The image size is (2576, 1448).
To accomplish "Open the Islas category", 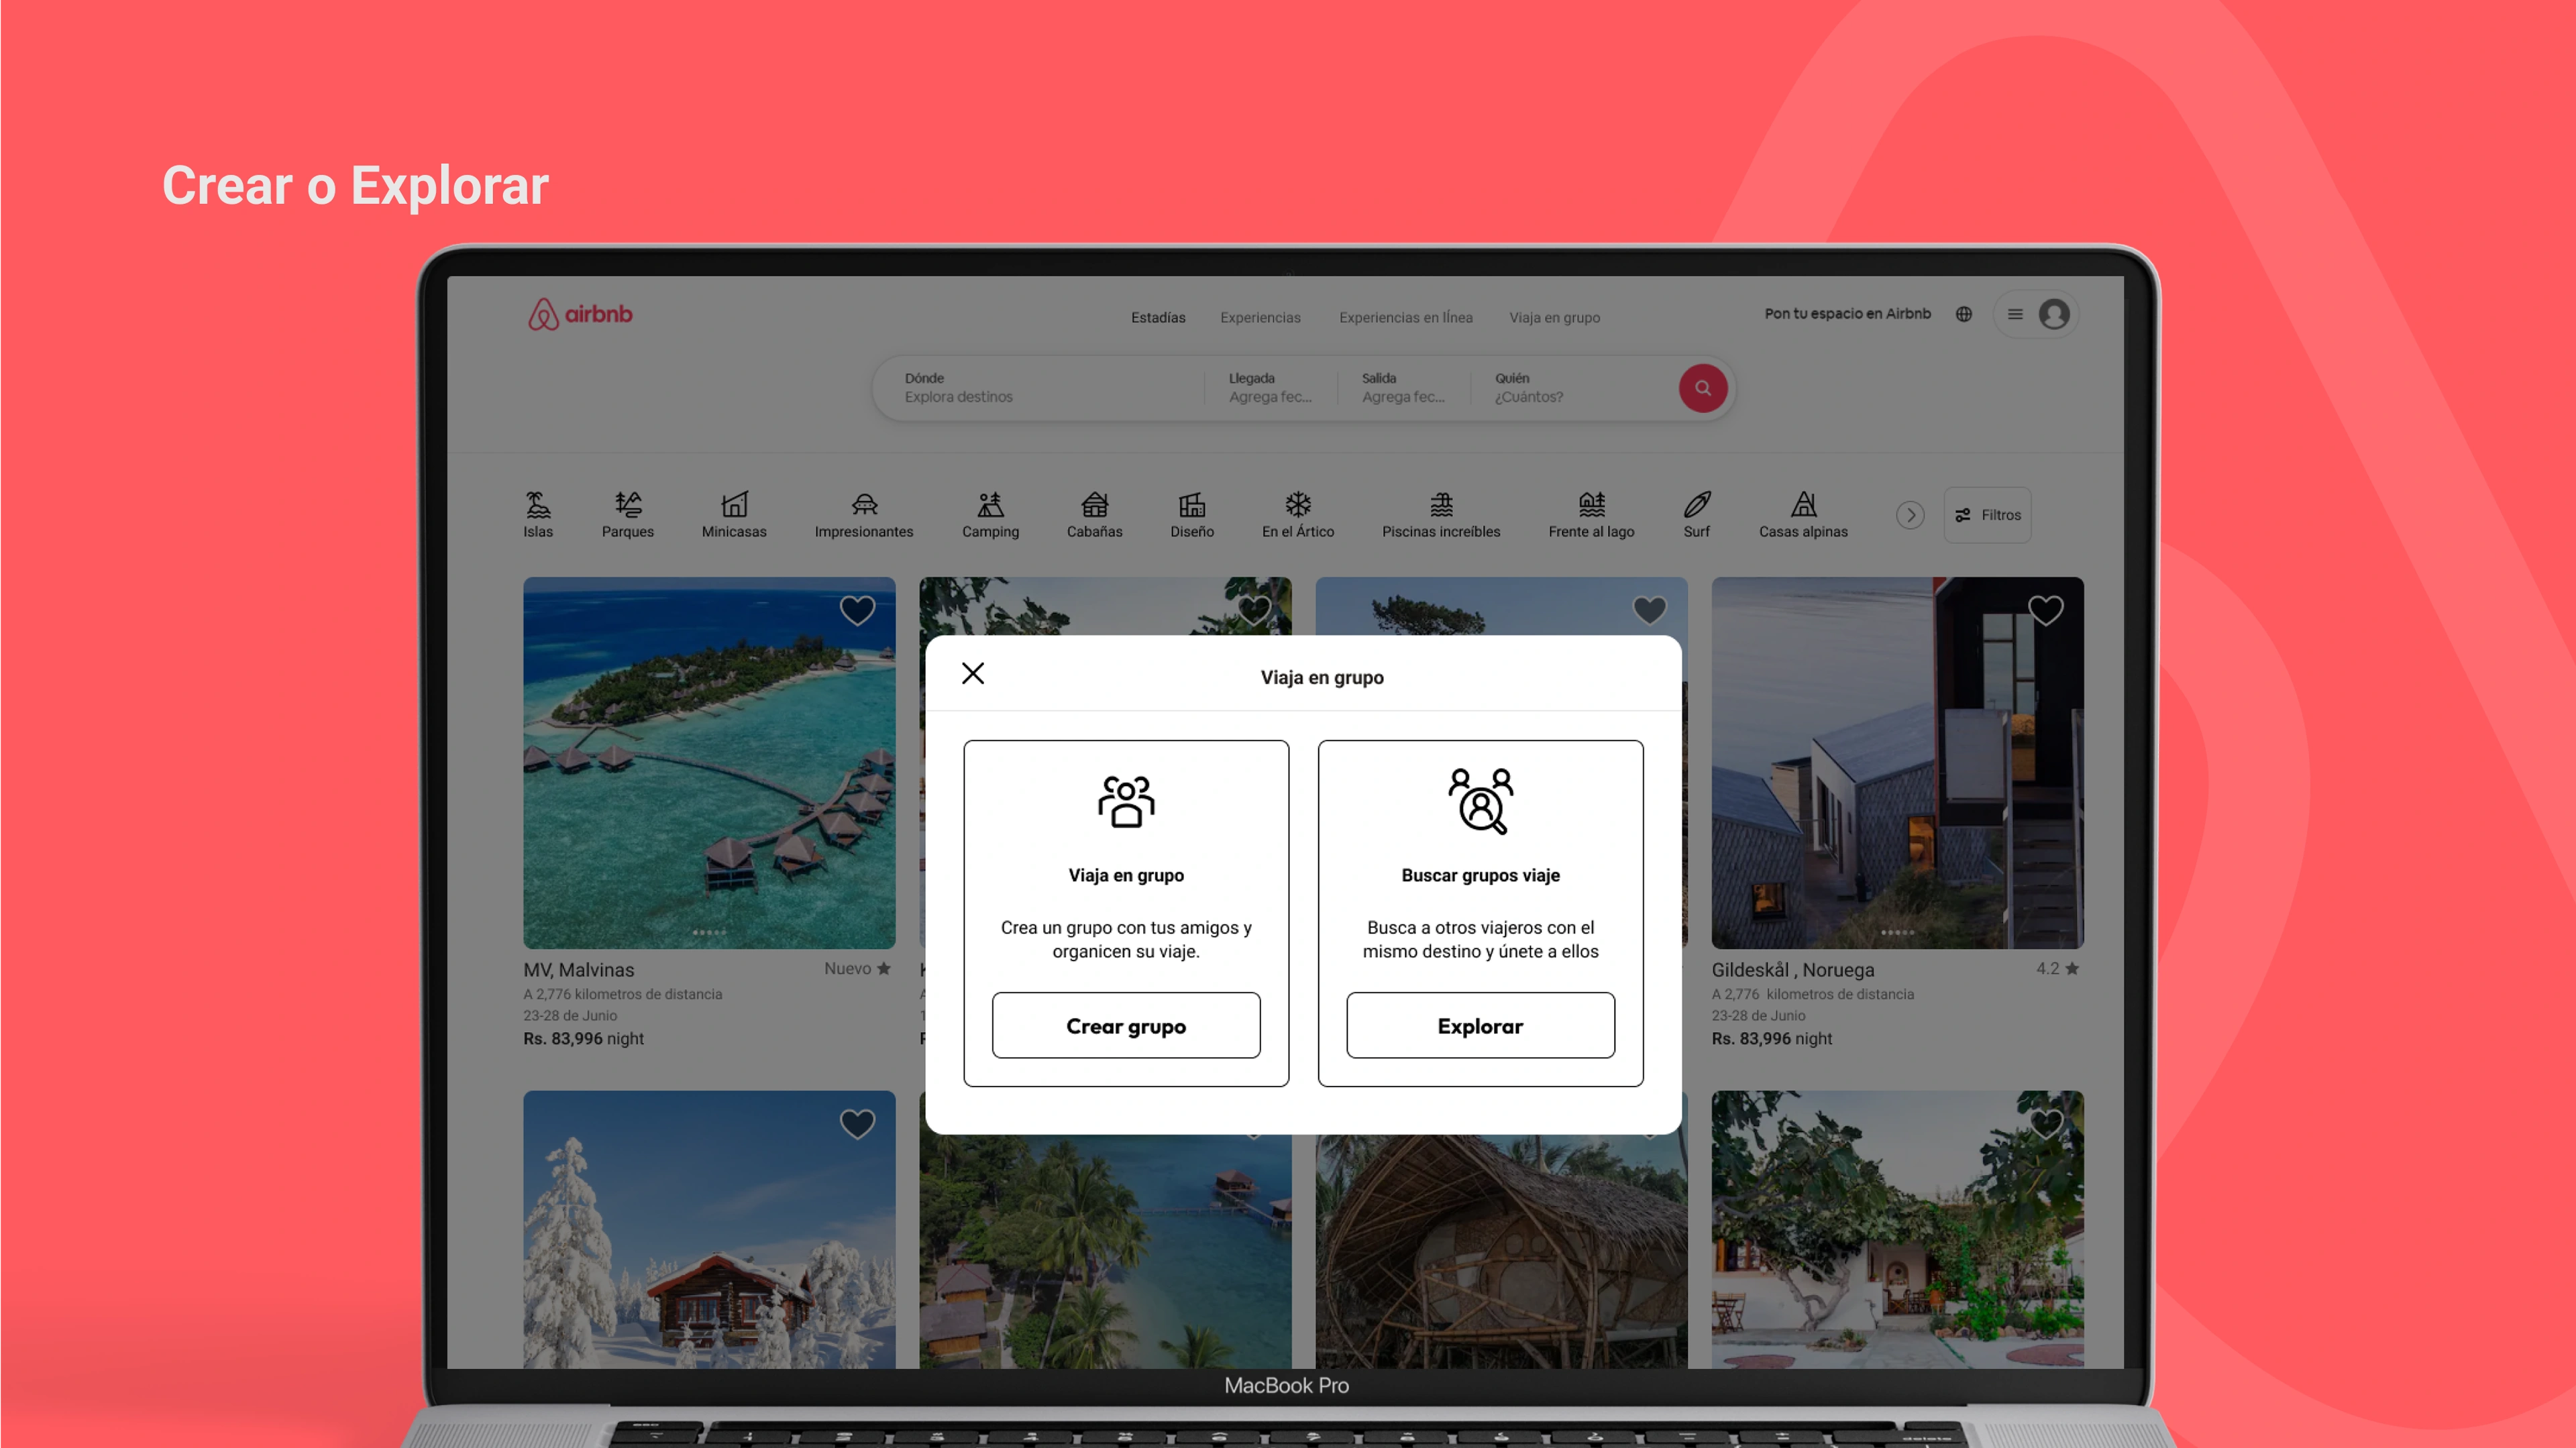I will click(538, 515).
